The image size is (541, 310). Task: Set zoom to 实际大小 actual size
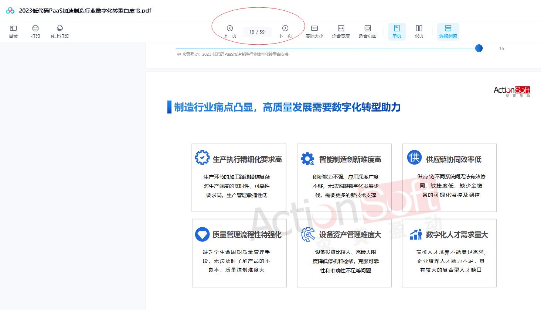coord(314,31)
